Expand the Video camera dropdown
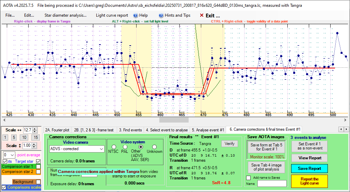This screenshot has height=192, width=350. pyautogui.click(x=101, y=149)
